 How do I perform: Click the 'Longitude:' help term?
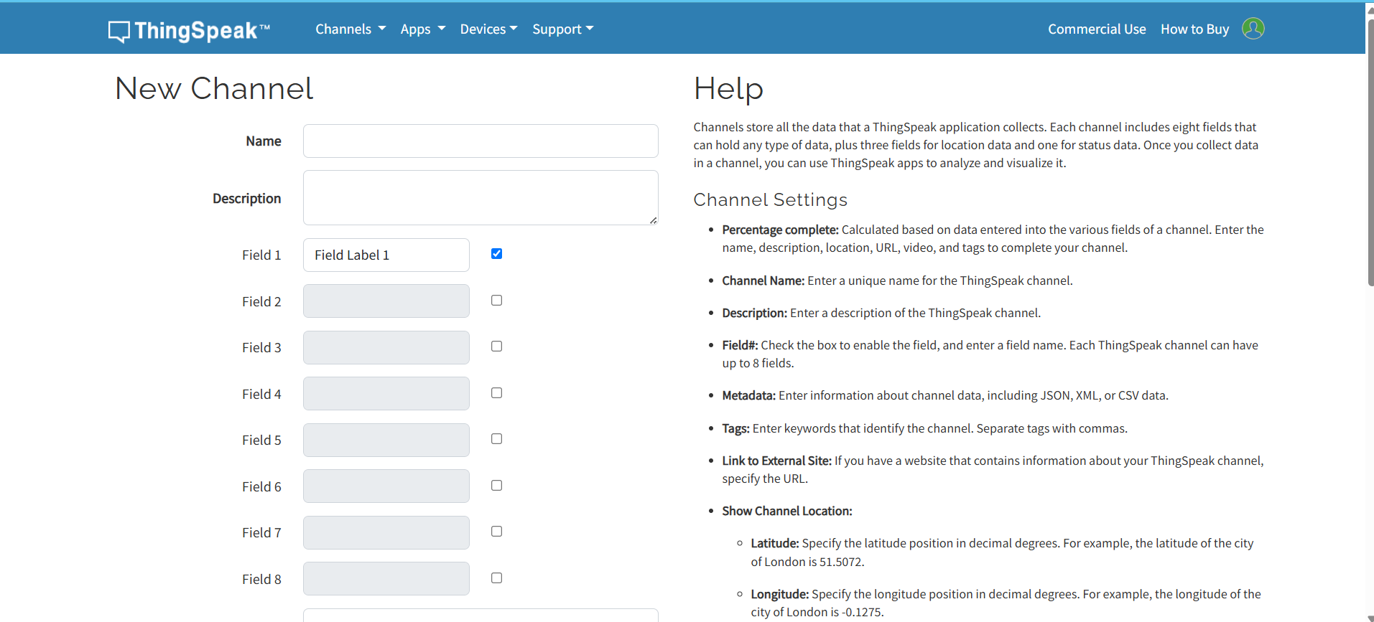click(x=780, y=594)
